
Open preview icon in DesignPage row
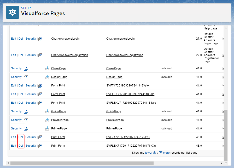(26, 77)
